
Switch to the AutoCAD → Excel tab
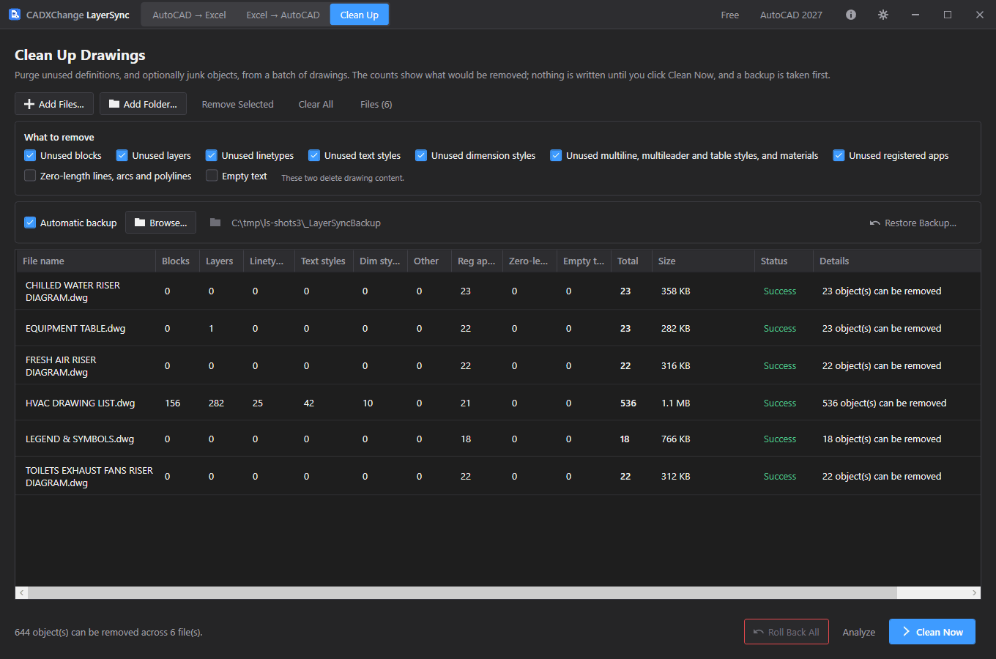click(x=189, y=15)
